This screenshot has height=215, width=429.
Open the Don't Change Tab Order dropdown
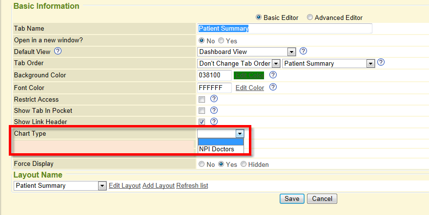(x=275, y=64)
